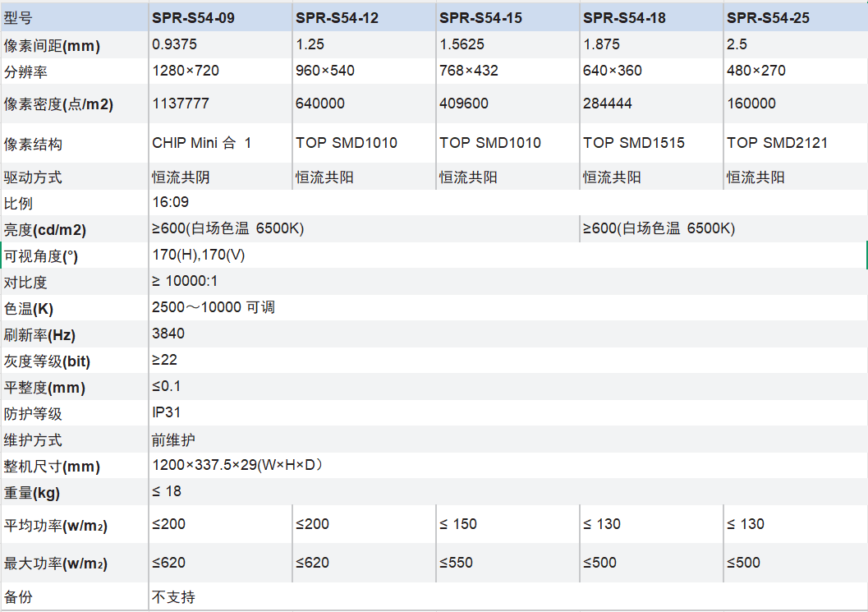Select the 1200×337.5×29 dimension cell
This screenshot has width=868, height=612.
[507, 465]
